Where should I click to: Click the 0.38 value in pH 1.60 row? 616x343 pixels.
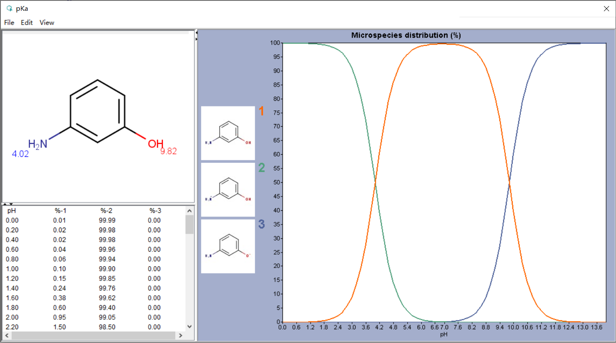[x=59, y=298]
